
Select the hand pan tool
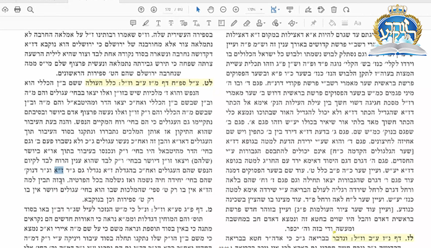211,10
